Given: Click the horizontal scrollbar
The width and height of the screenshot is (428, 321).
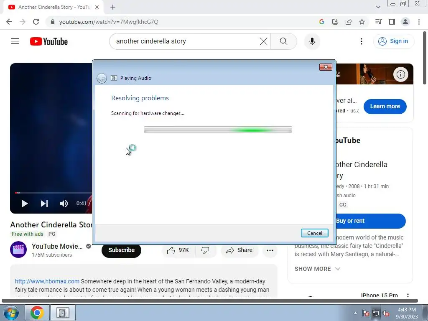Looking at the screenshot, I should point(210,301).
